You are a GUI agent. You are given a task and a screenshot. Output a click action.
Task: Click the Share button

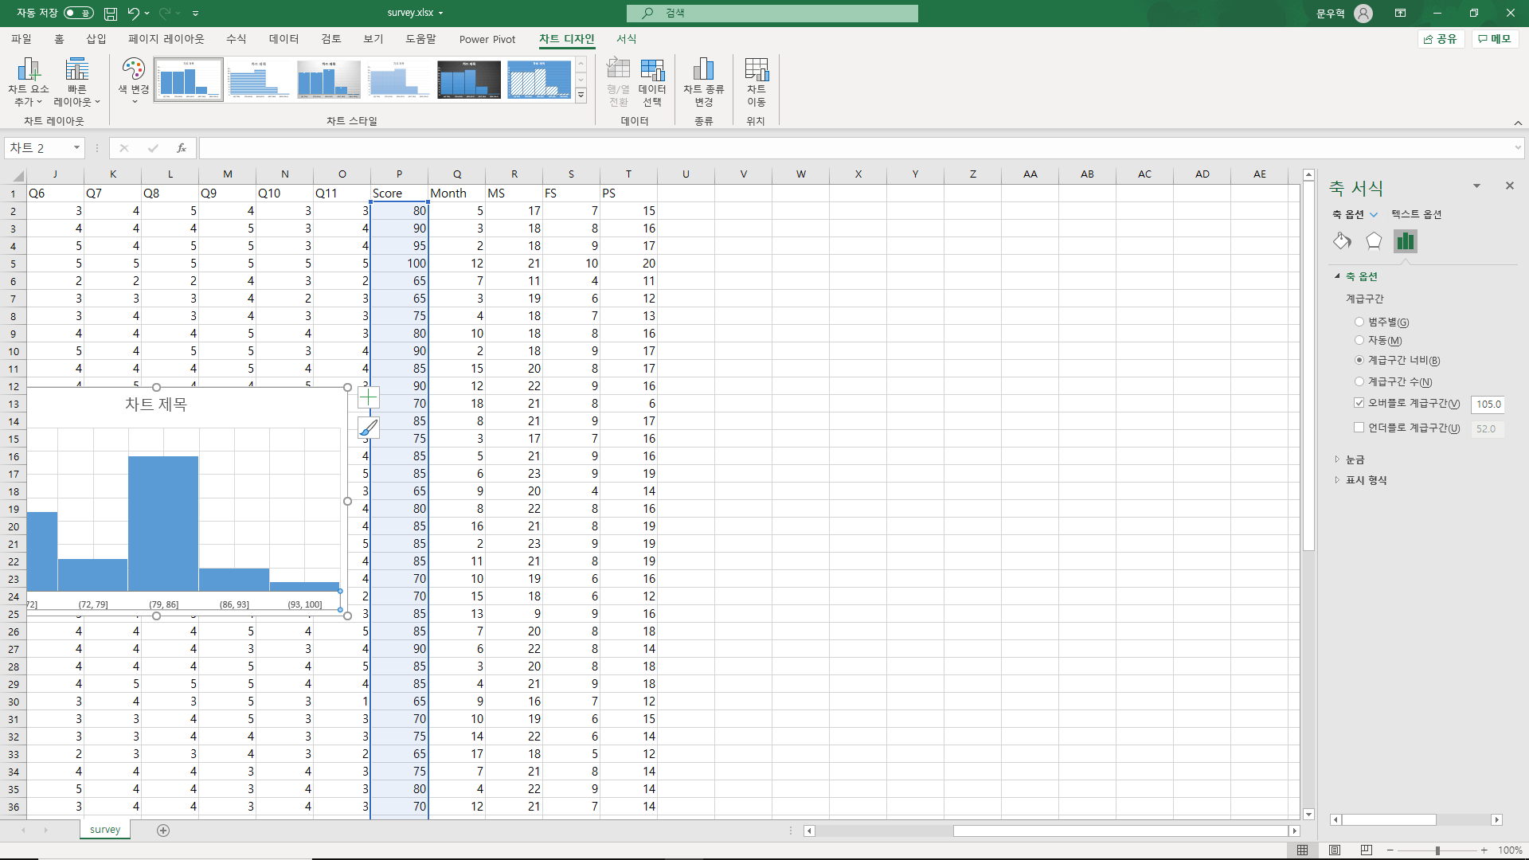pos(1441,39)
